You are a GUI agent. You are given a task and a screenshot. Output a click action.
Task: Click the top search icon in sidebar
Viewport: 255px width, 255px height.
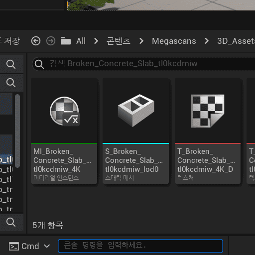(x=11, y=64)
